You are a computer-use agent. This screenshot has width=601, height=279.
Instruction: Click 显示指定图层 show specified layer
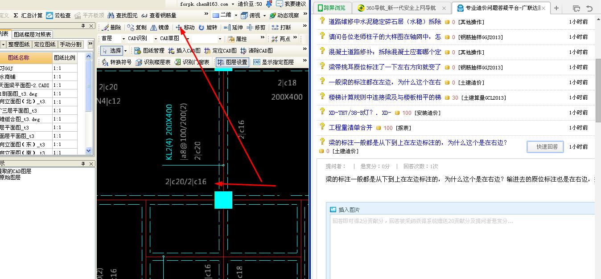(x=274, y=62)
